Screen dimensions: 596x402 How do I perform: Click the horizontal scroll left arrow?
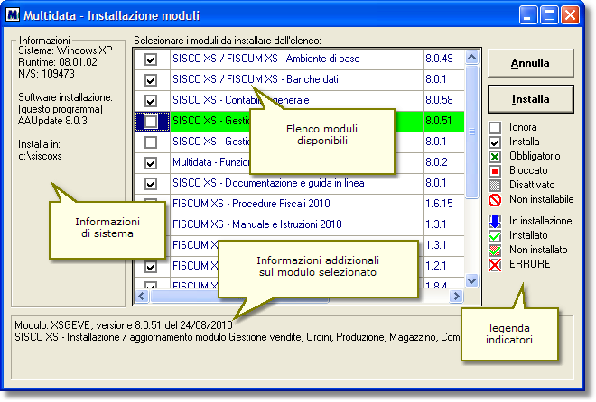pyautogui.click(x=142, y=297)
